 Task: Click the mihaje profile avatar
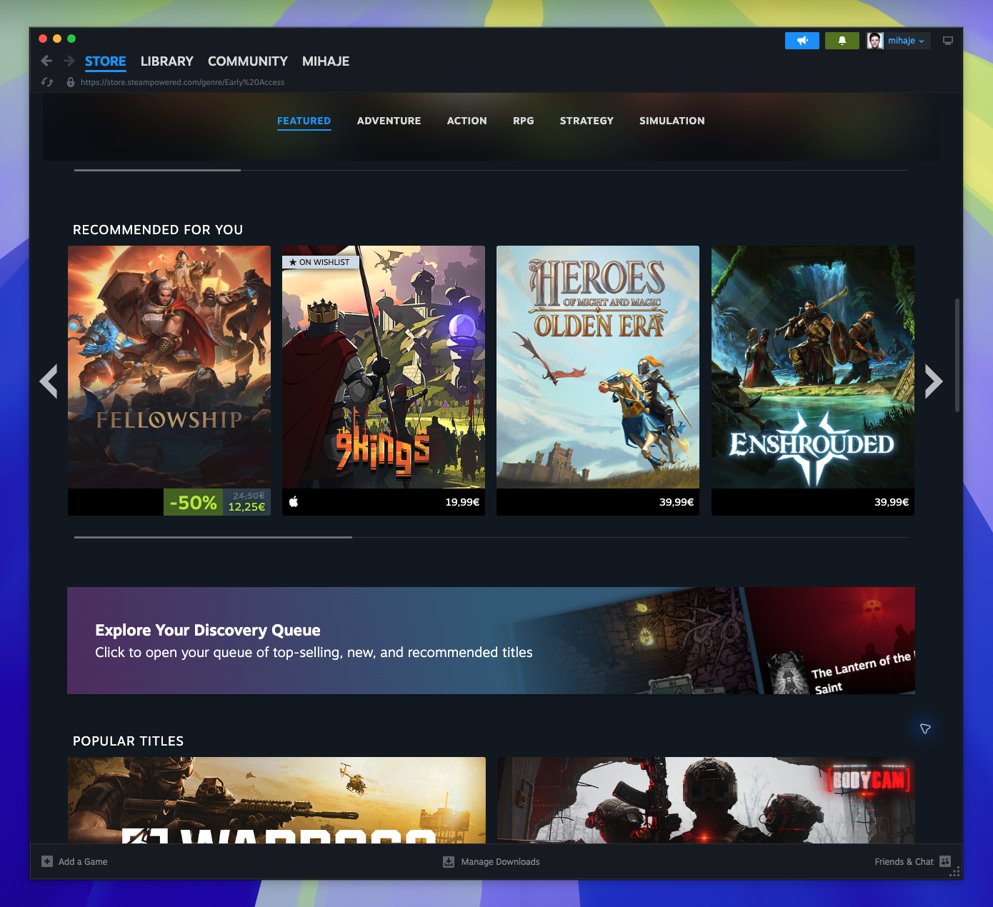point(875,41)
